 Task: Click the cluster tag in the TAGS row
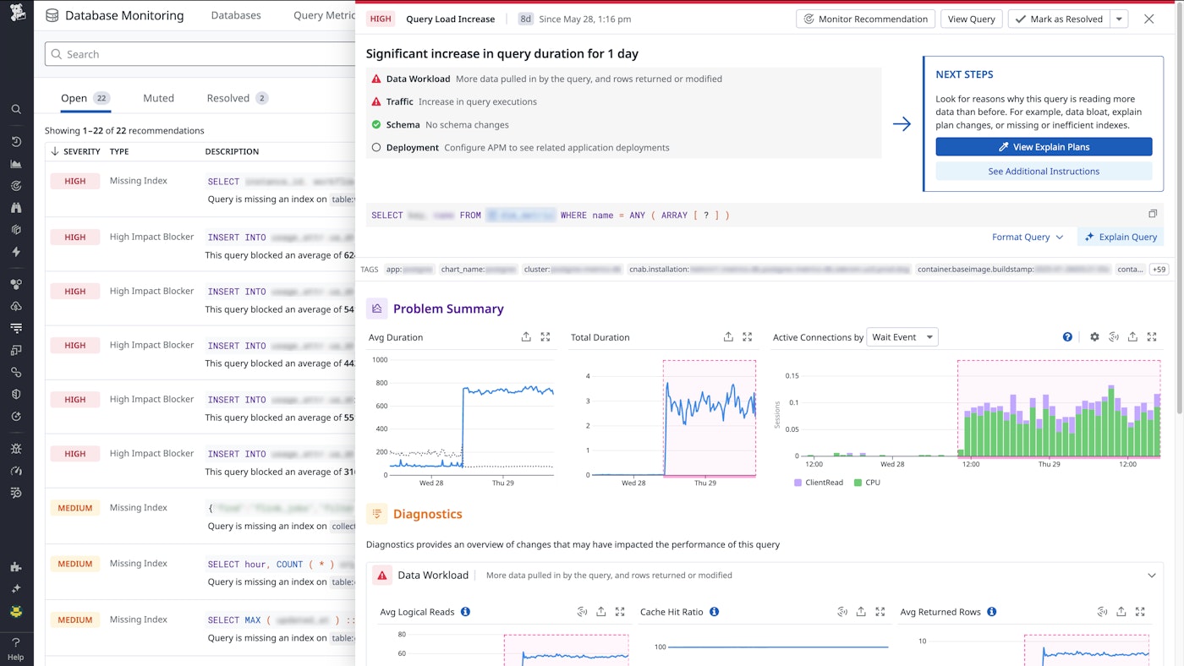click(573, 270)
